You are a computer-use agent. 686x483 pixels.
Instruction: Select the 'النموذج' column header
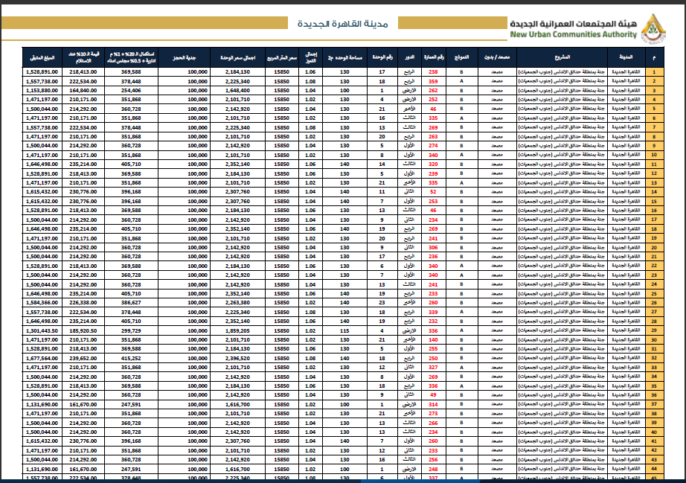tap(461, 57)
